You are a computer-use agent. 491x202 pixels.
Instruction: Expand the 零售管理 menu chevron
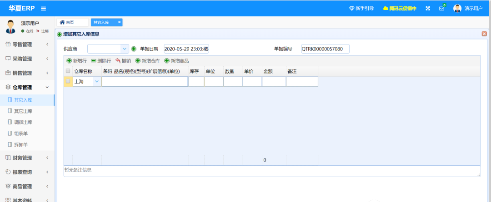[47, 44]
